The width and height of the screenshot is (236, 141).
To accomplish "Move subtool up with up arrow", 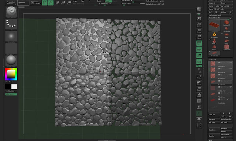I will 223,113.
